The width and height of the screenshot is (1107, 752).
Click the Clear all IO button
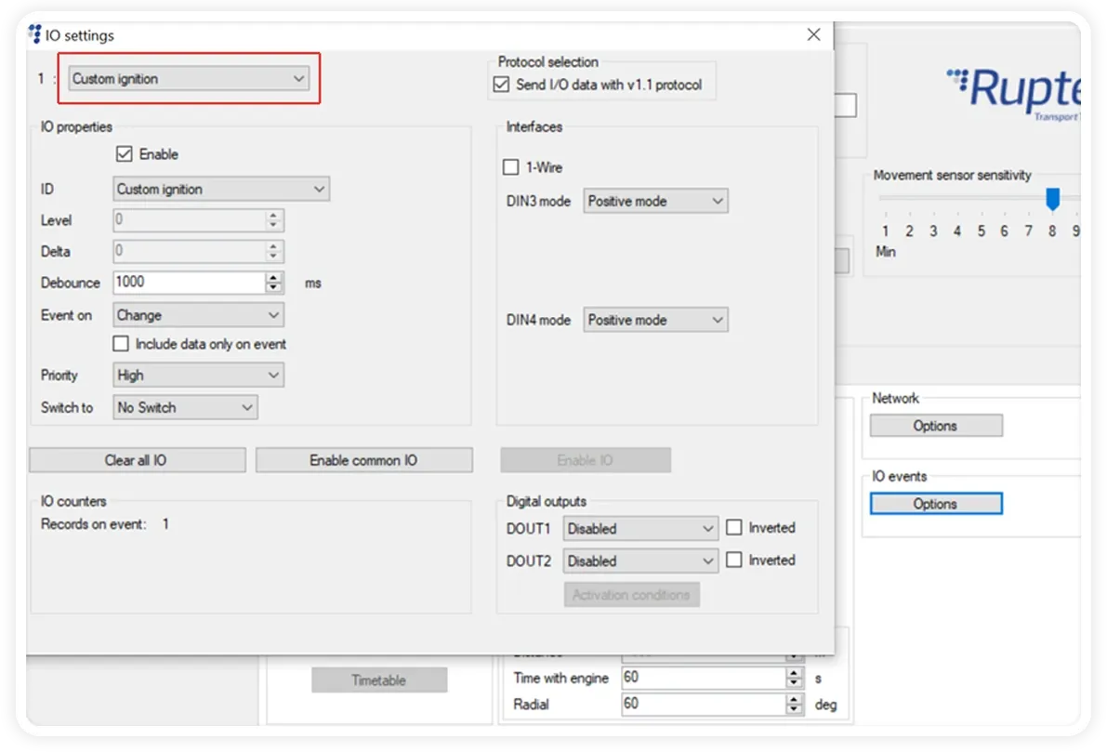(x=137, y=460)
